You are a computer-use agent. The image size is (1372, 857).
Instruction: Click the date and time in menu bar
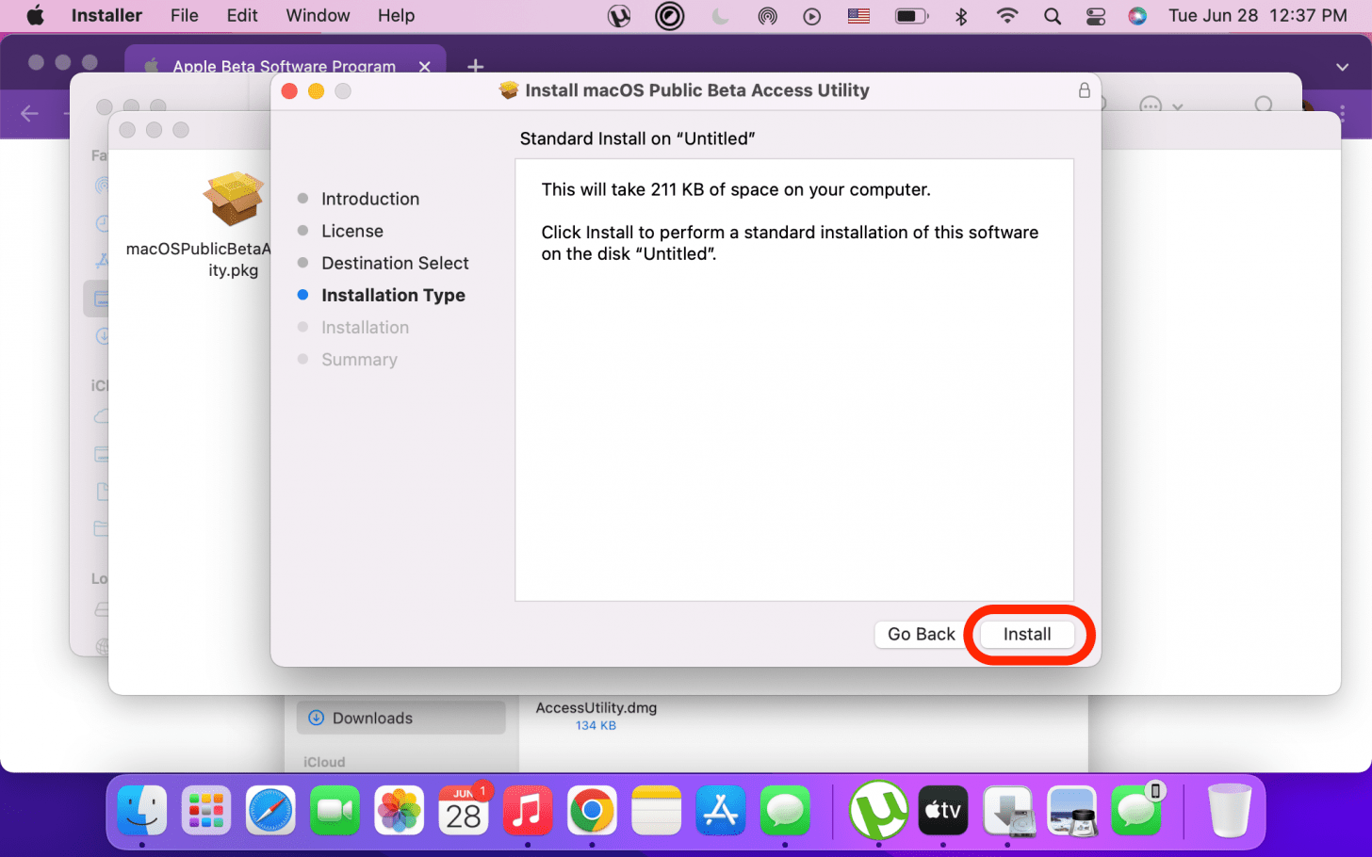tap(1257, 15)
